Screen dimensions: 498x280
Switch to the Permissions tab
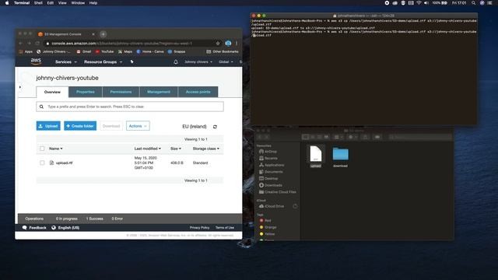(121, 92)
